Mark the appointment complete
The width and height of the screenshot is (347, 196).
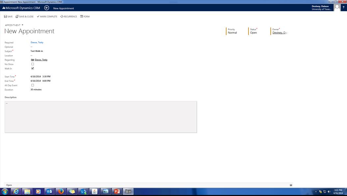click(47, 16)
